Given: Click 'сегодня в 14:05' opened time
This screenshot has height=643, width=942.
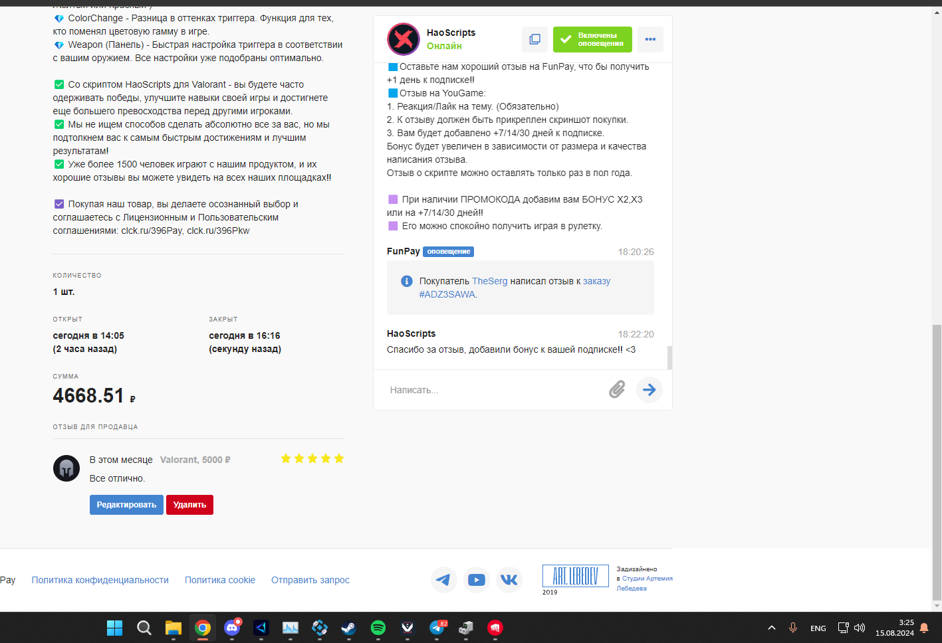Looking at the screenshot, I should click(x=88, y=335).
